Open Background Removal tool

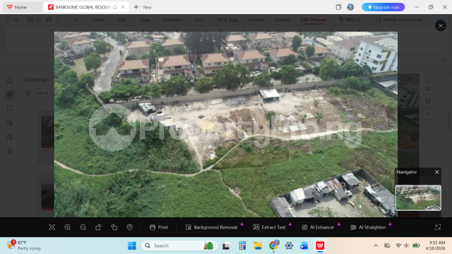(x=211, y=227)
